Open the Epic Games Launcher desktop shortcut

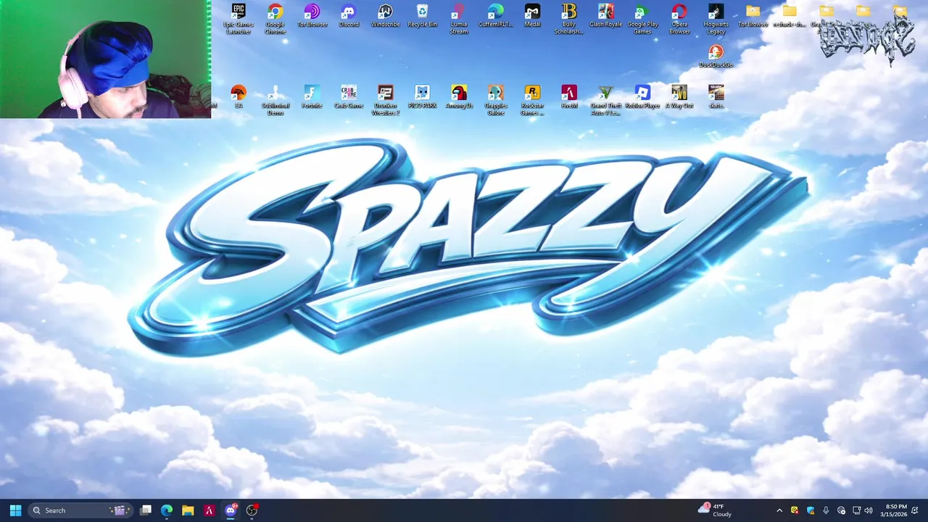pyautogui.click(x=239, y=19)
